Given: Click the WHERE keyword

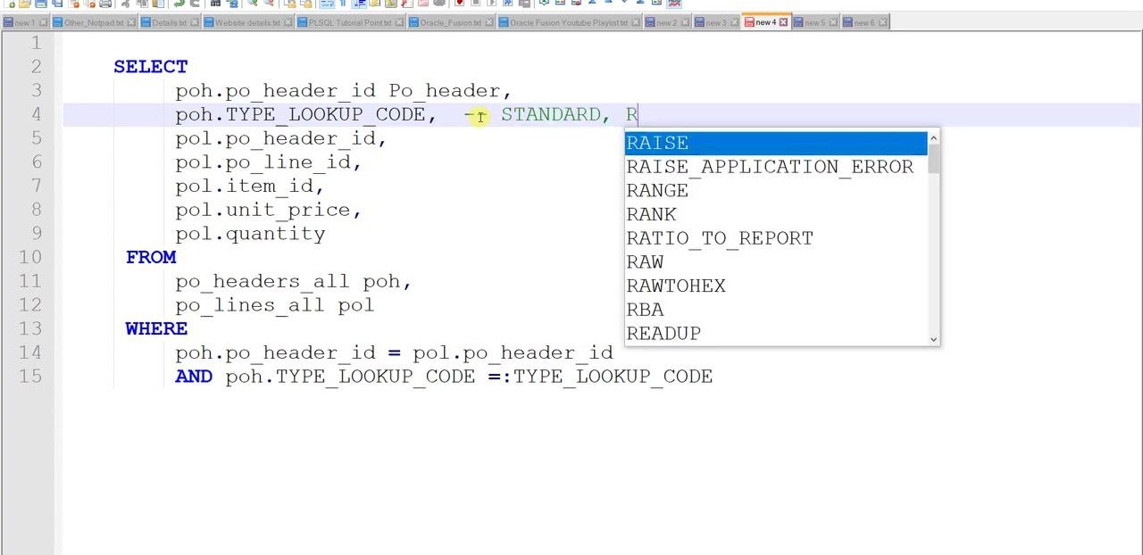Looking at the screenshot, I should [x=156, y=328].
